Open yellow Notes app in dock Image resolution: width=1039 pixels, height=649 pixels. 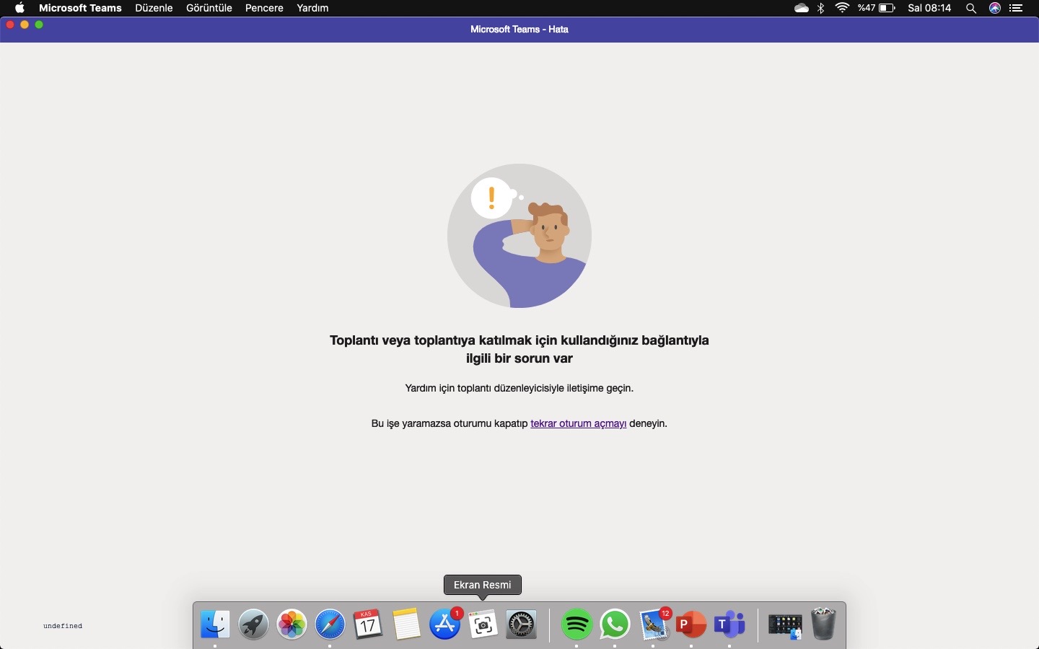(407, 624)
